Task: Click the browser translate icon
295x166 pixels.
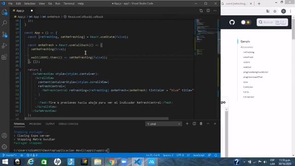Action: click(268, 11)
